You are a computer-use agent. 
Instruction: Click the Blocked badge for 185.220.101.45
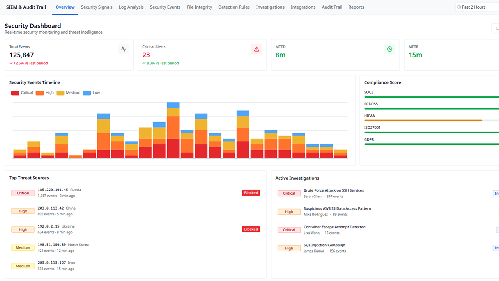pos(251,193)
